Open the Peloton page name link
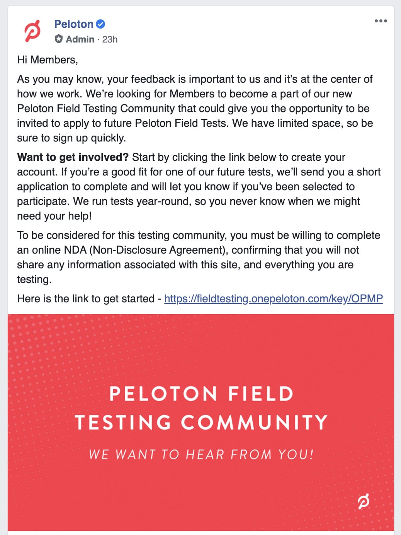 click(x=74, y=24)
